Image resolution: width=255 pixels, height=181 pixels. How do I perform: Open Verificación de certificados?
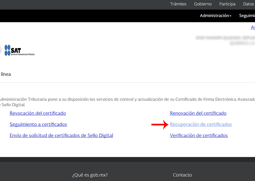coord(199,135)
